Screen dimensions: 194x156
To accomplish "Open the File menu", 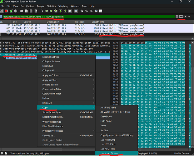I will click(2, 6).
